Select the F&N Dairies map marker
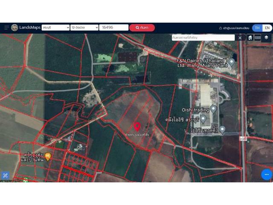273x205 pixels. (232, 62)
